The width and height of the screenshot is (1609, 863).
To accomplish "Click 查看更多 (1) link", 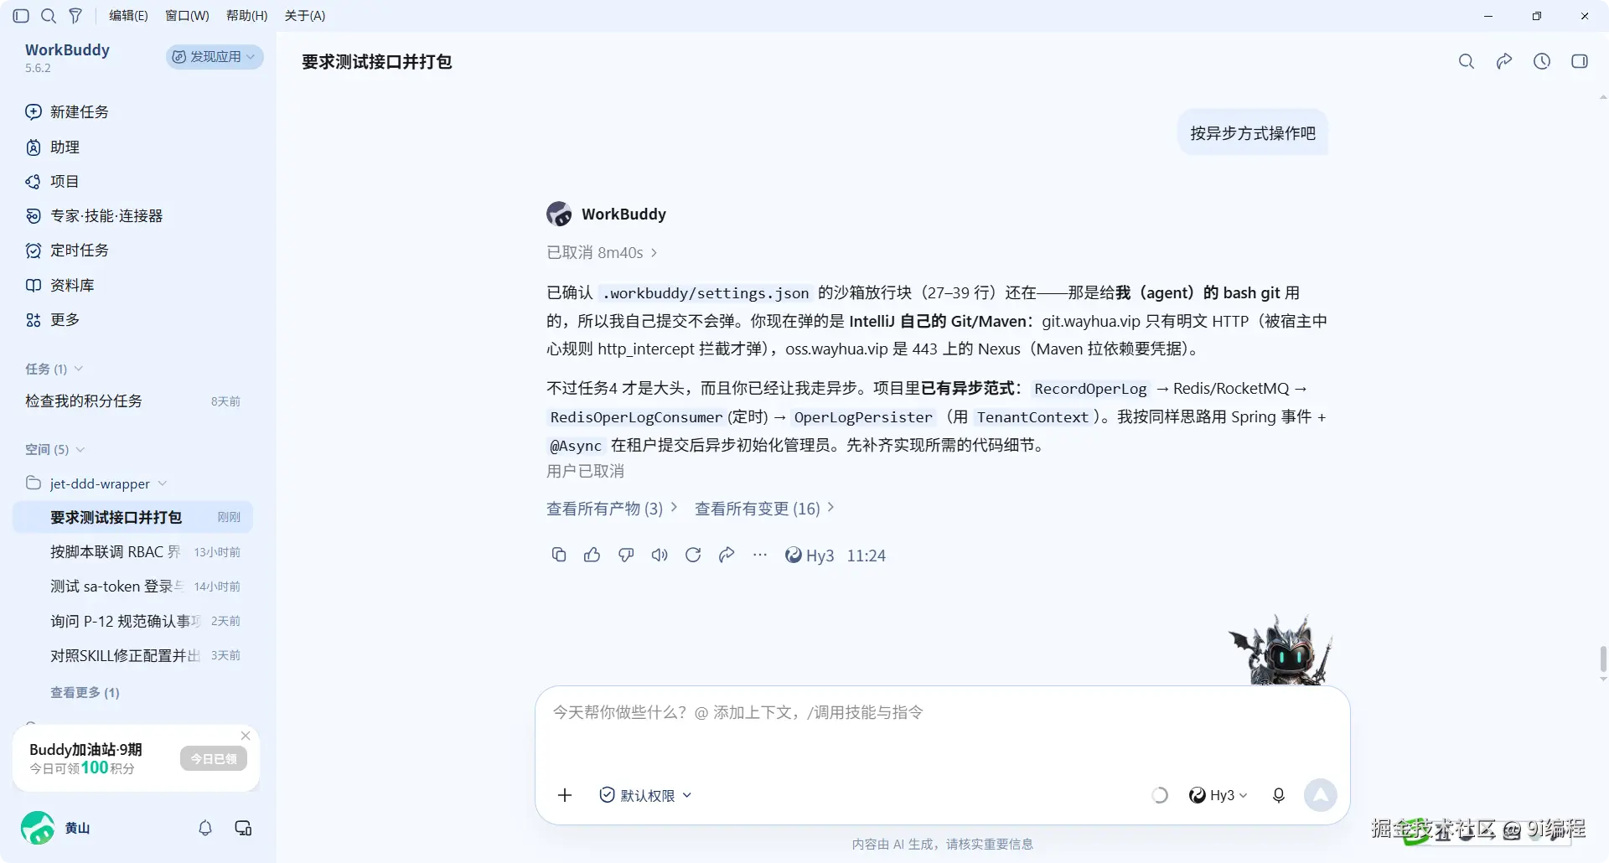I will tap(85, 693).
